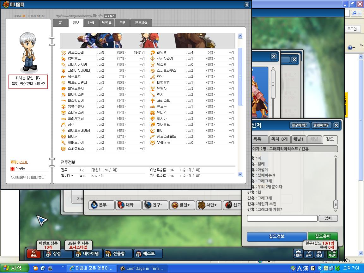Open the 길드정보 blue button
Image resolution: width=364 pixels, height=273 pixels.
(x=277, y=236)
